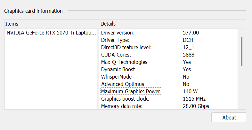
Task: Click the About button
Action: point(229,118)
